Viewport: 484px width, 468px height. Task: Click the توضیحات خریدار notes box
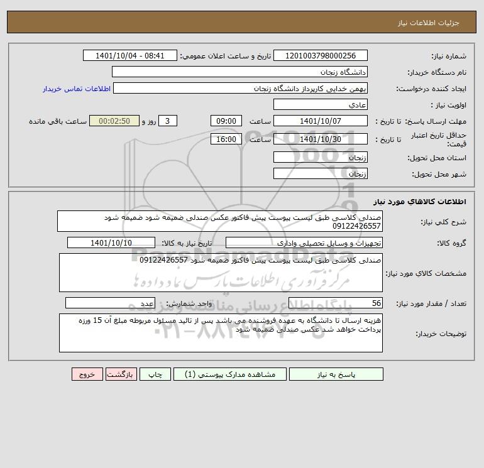pyautogui.click(x=221, y=333)
